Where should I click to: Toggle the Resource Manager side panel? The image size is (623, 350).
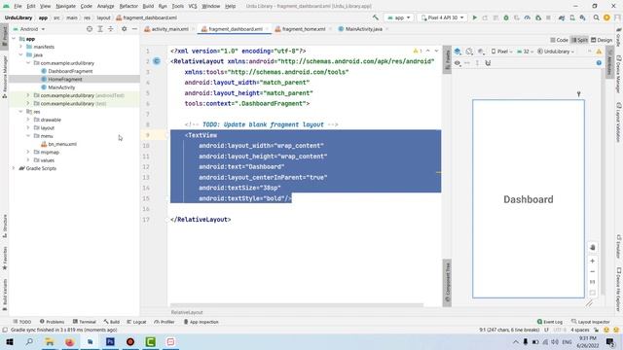pos(4,77)
